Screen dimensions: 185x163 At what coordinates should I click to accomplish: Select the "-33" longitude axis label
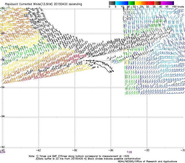coord(147,150)
